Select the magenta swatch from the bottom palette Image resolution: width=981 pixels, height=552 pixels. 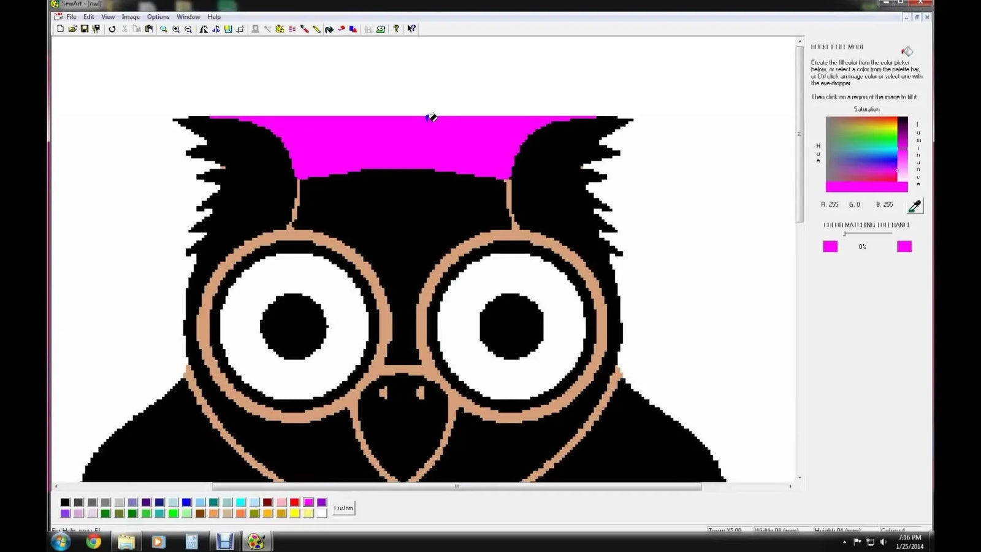(x=308, y=502)
